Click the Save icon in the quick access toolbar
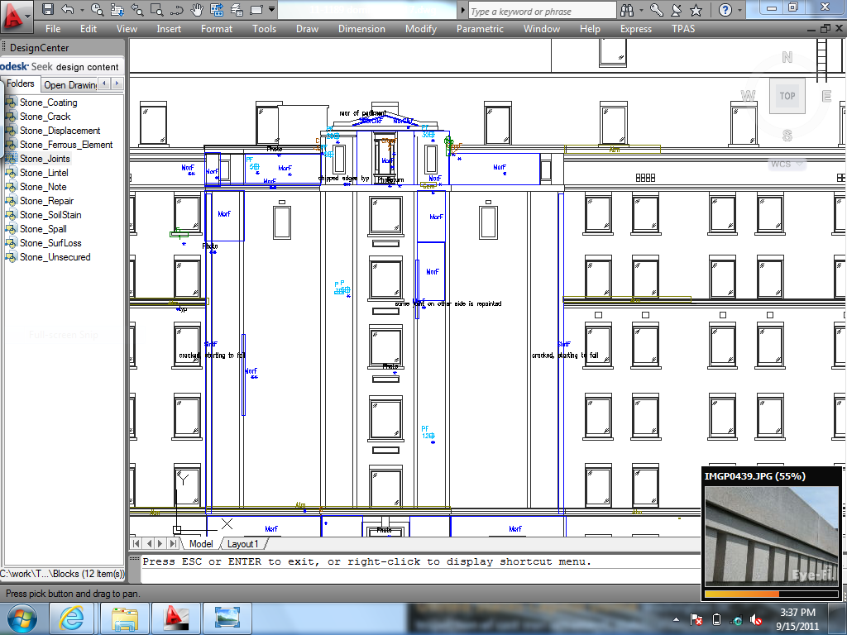 click(x=48, y=10)
